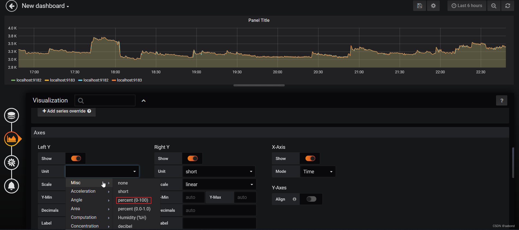Open the Right Y Unit dropdown showing short

click(x=219, y=171)
